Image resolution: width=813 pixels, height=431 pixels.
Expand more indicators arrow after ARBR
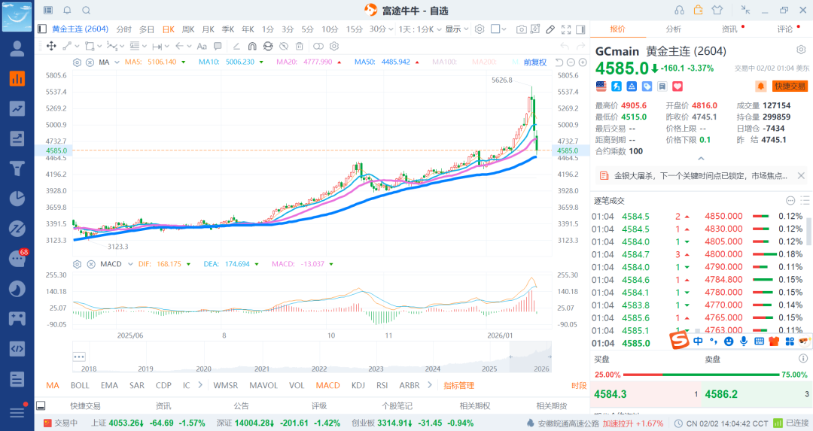pyautogui.click(x=429, y=385)
